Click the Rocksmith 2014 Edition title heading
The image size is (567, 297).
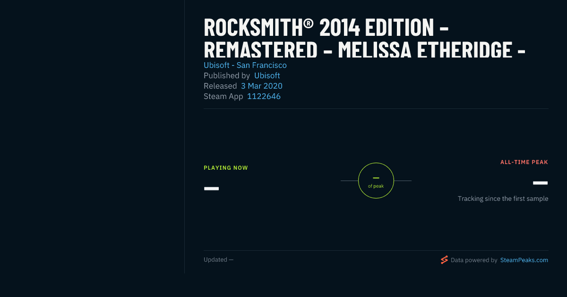(365, 38)
